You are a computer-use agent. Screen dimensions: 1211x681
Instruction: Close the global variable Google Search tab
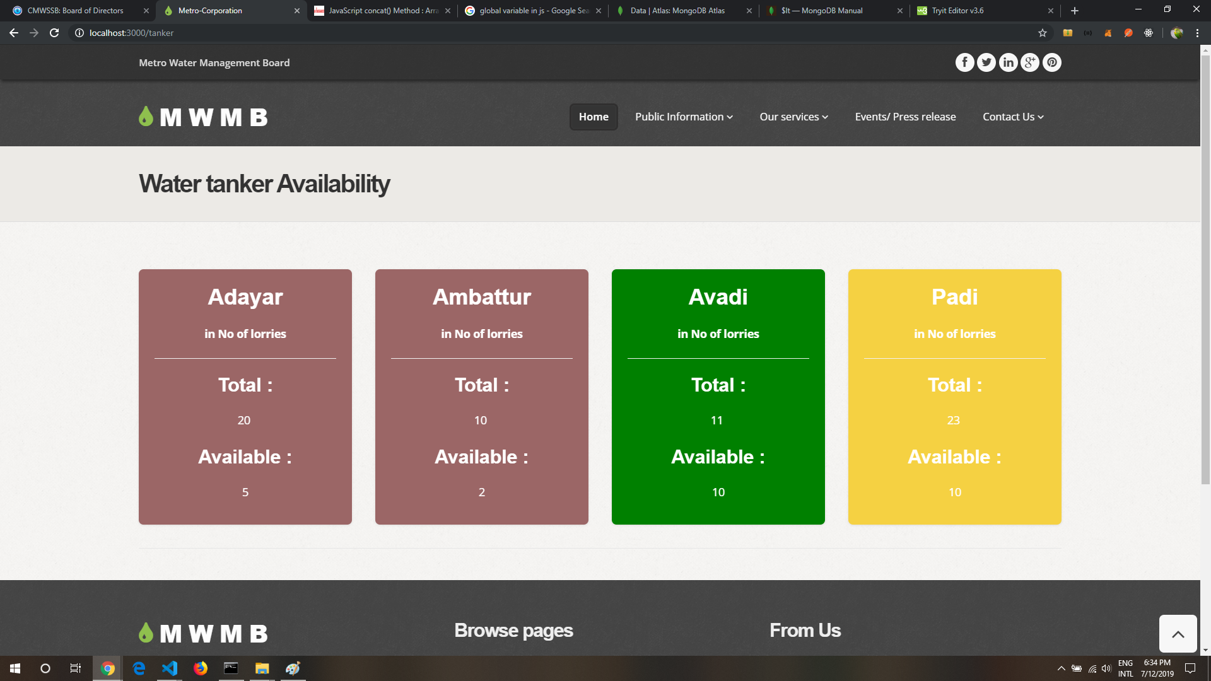point(599,11)
